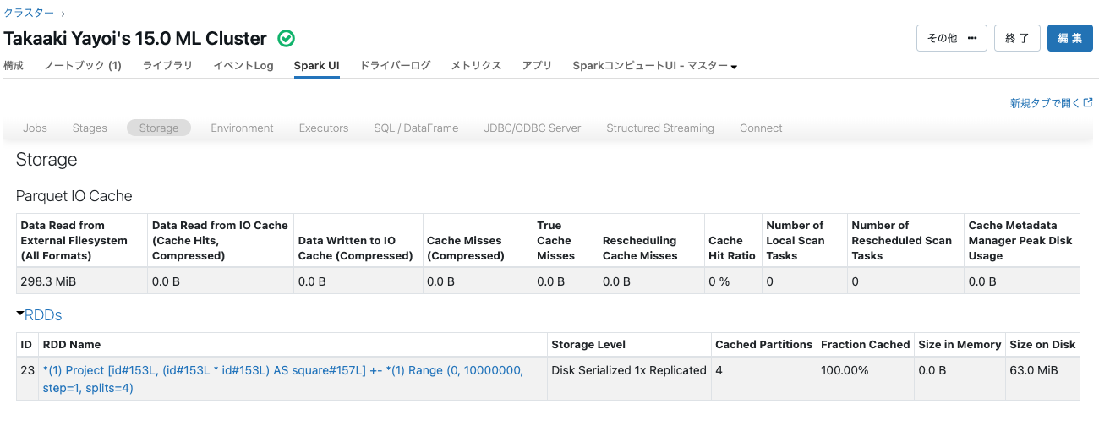Open the RDDs section heading link

tap(43, 315)
